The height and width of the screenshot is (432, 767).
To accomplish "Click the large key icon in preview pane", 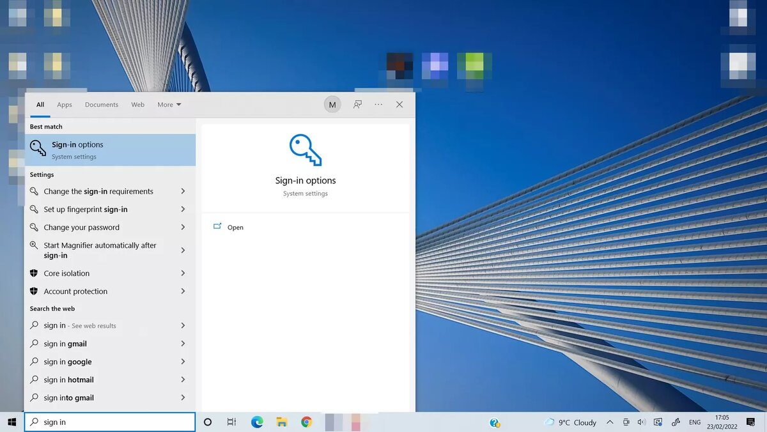I will pos(306,150).
